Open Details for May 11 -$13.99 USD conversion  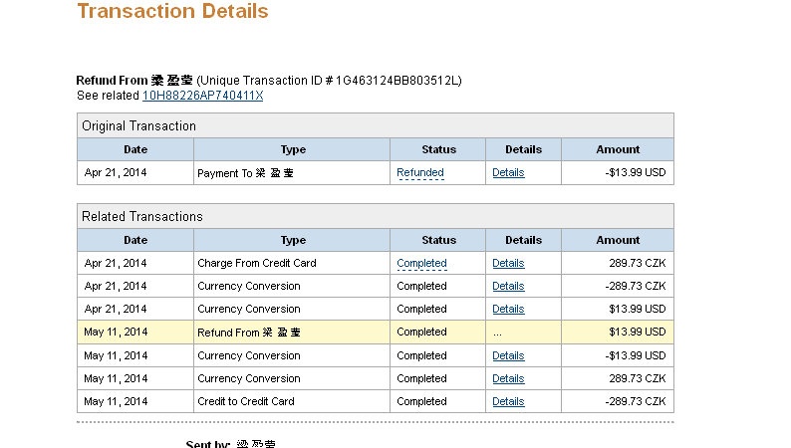[x=508, y=355]
